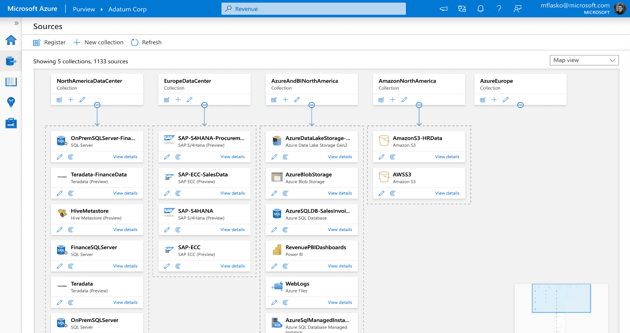Open the notifications bell
This screenshot has height=333, width=630.
pos(480,9)
